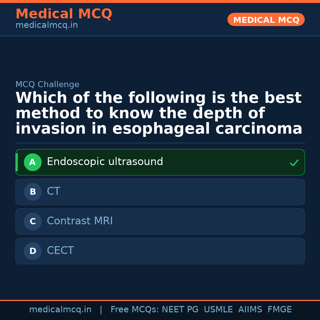
Task: Click the esophageal carcinoma question text
Action: [x=159, y=114]
